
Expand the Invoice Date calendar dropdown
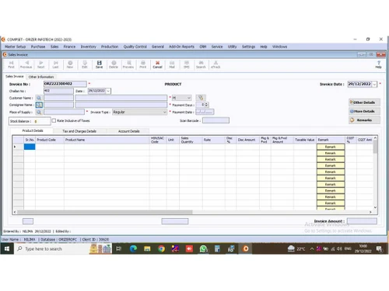coord(374,85)
